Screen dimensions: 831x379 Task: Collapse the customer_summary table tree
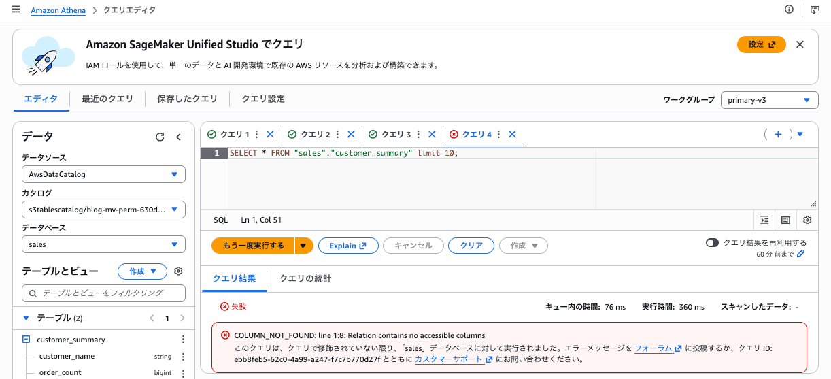(26, 340)
